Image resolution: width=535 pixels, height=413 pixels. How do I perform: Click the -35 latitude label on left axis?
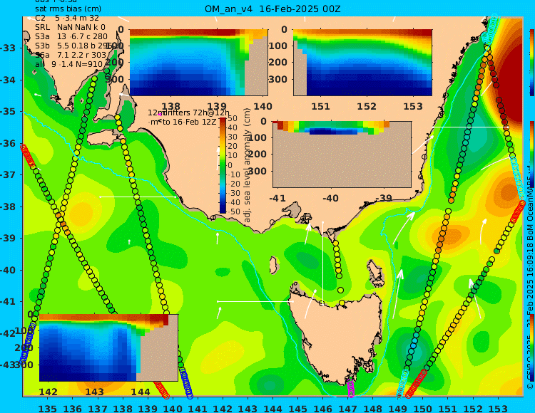tap(8, 112)
